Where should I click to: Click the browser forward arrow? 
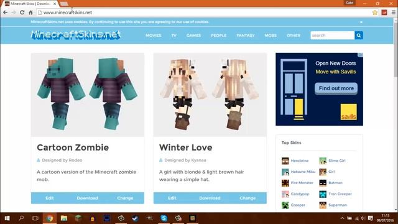[x=14, y=12]
